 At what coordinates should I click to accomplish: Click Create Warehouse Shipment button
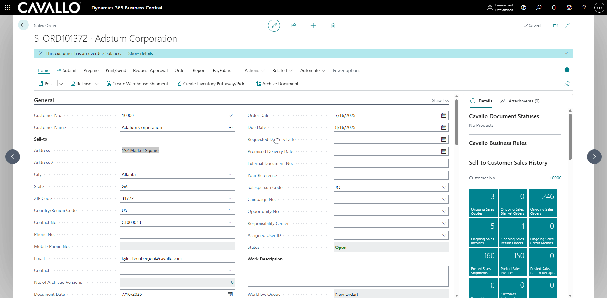point(137,84)
